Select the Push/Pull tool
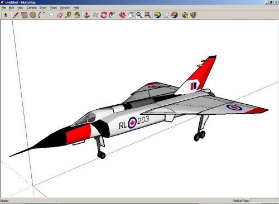This screenshot has width=279, height=204. [x=86, y=15]
